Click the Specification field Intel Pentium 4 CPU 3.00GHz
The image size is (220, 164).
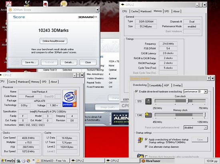click(48, 111)
